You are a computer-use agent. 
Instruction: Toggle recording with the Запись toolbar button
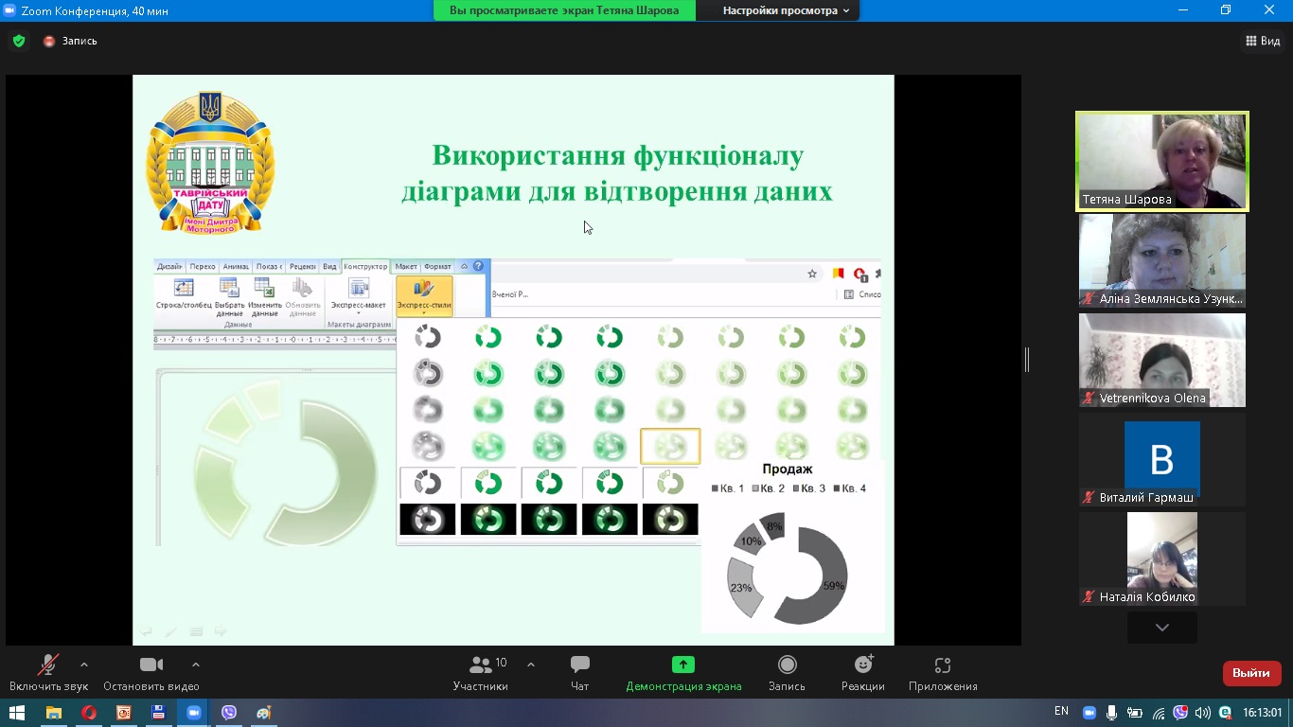coord(787,673)
